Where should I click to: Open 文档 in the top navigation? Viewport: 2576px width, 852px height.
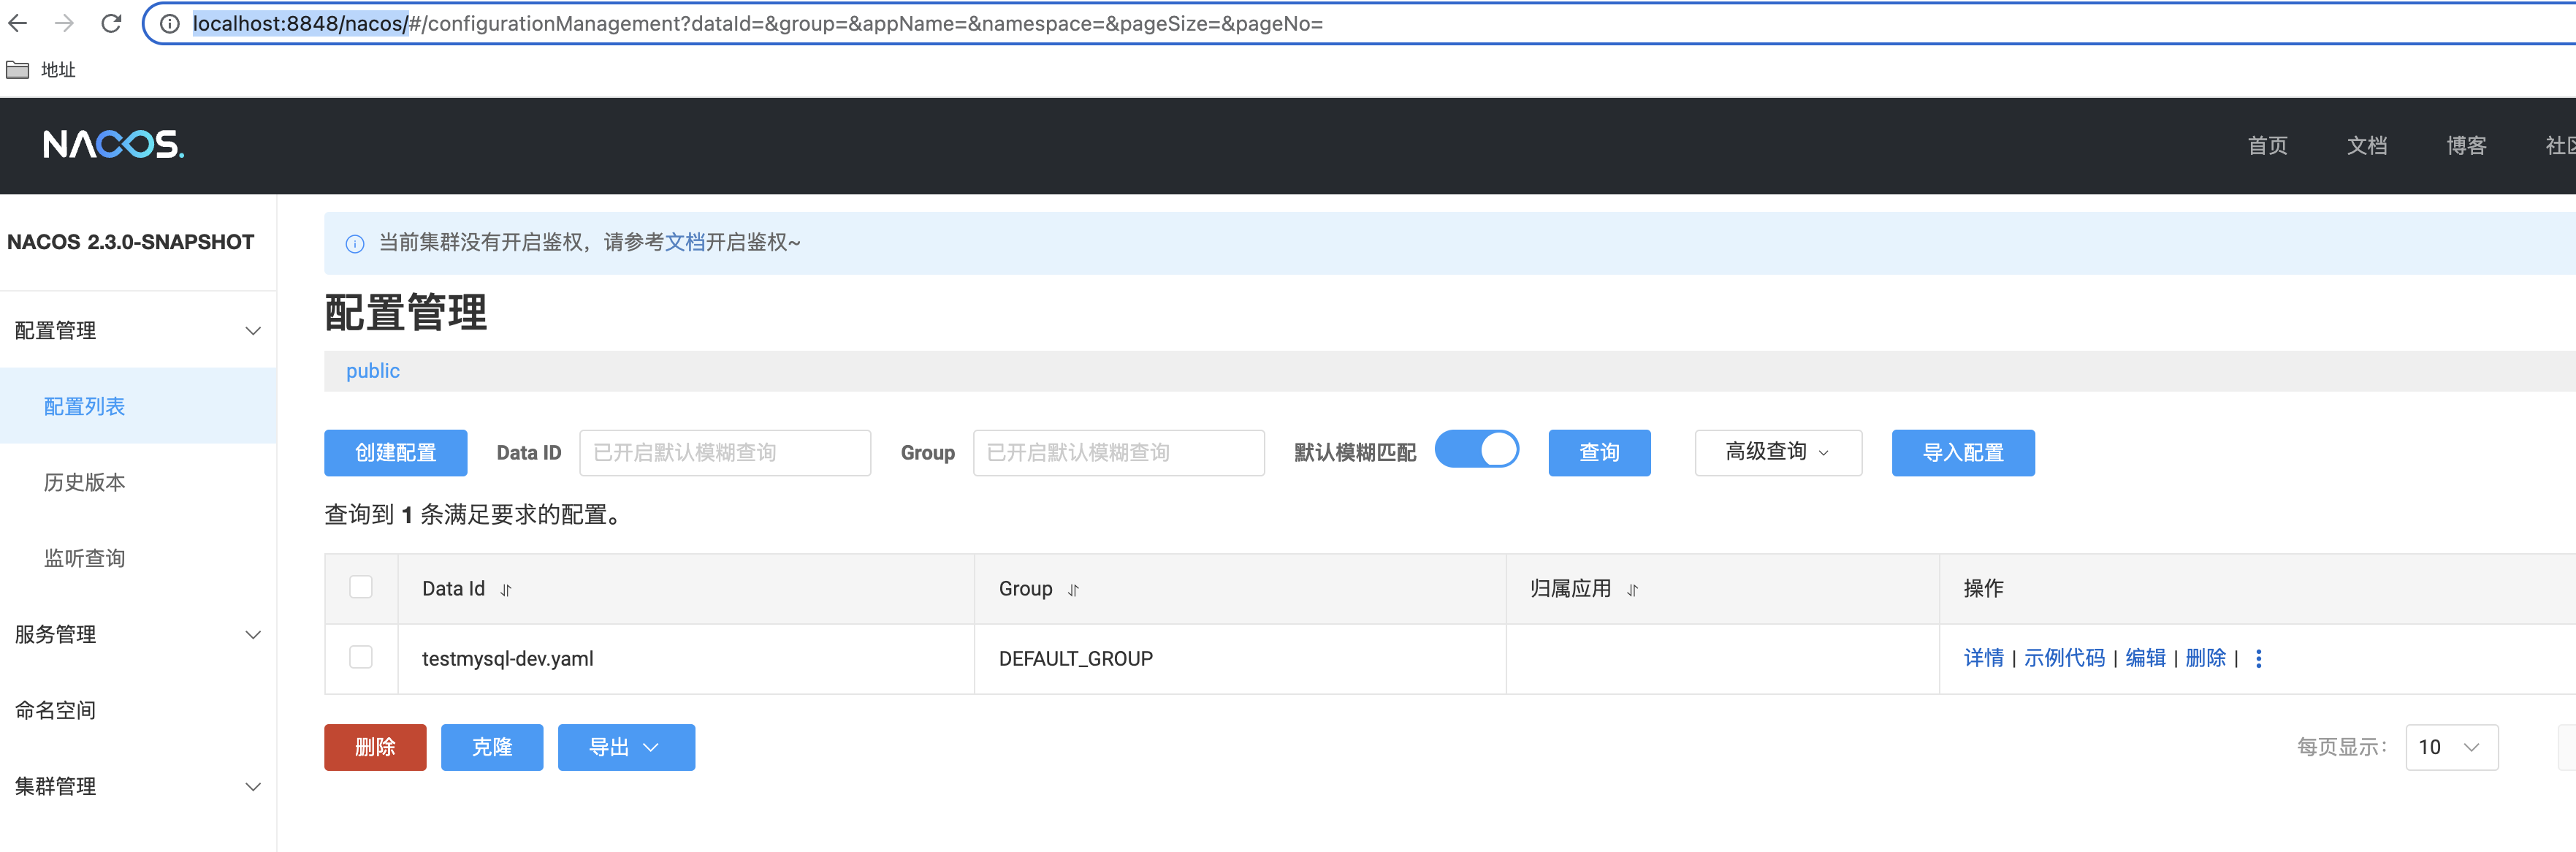tap(2366, 146)
